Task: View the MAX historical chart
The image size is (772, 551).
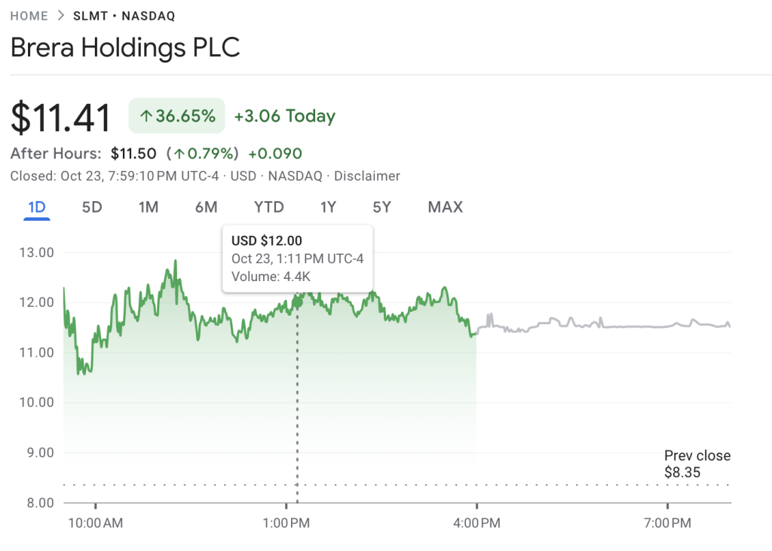Action: tap(445, 207)
